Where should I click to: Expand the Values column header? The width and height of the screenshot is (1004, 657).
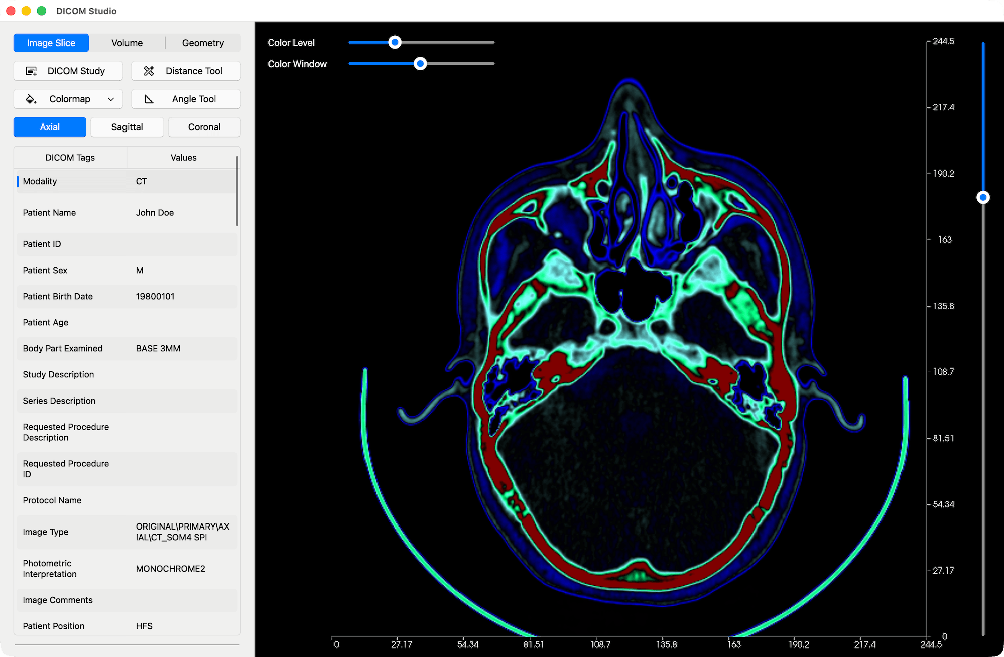point(182,157)
